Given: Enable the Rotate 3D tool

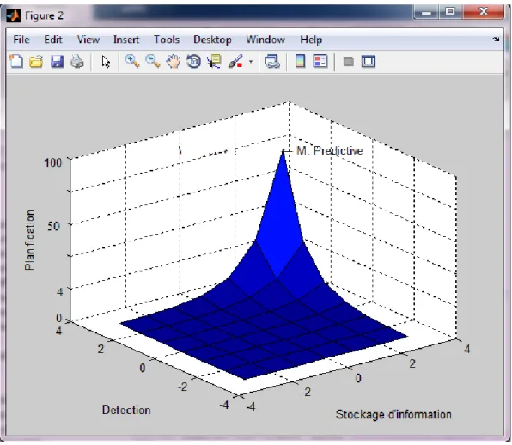Looking at the screenshot, I should coord(193,61).
